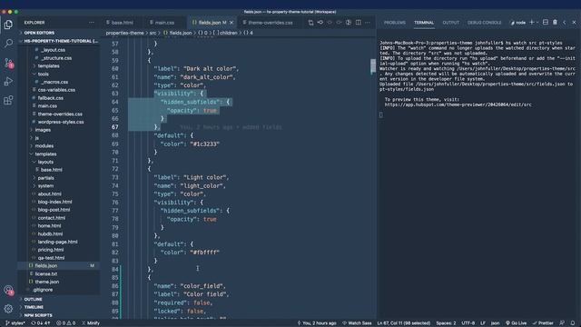Open the Debug Console panel tab

(x=484, y=23)
